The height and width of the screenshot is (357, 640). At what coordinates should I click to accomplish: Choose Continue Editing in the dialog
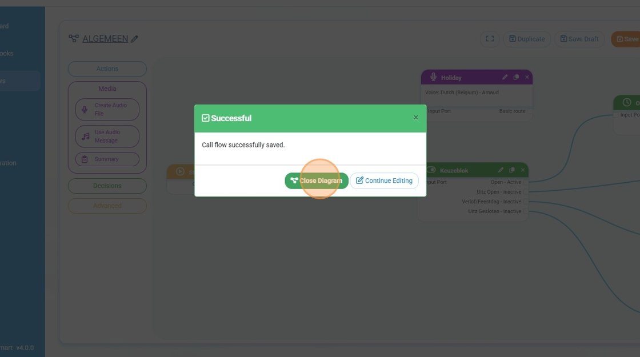point(384,180)
